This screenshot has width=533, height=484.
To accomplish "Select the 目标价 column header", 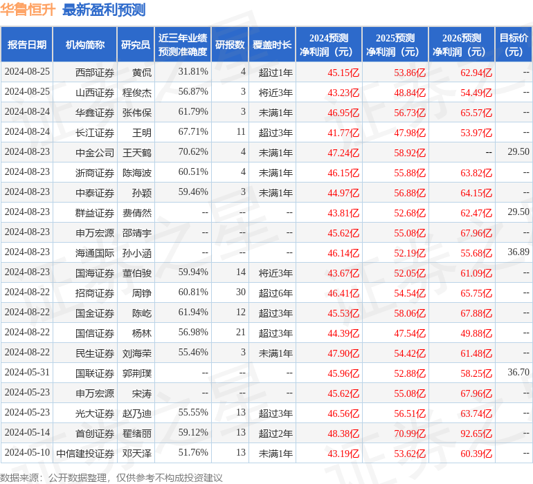I will pos(514,44).
